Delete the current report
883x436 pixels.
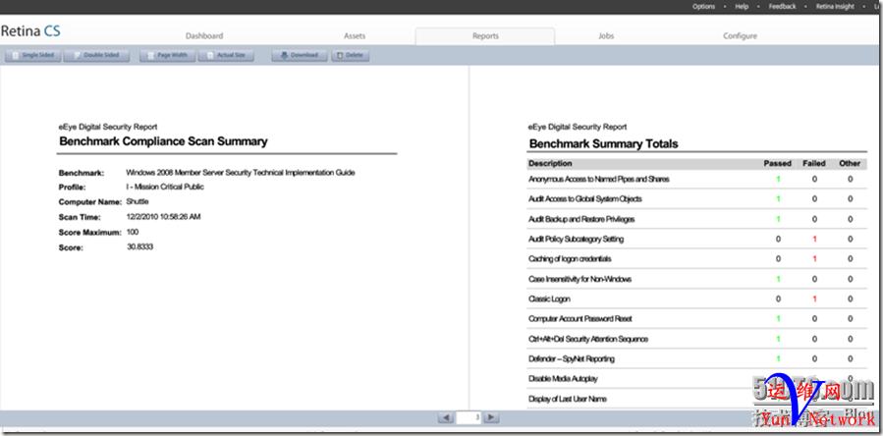[351, 55]
